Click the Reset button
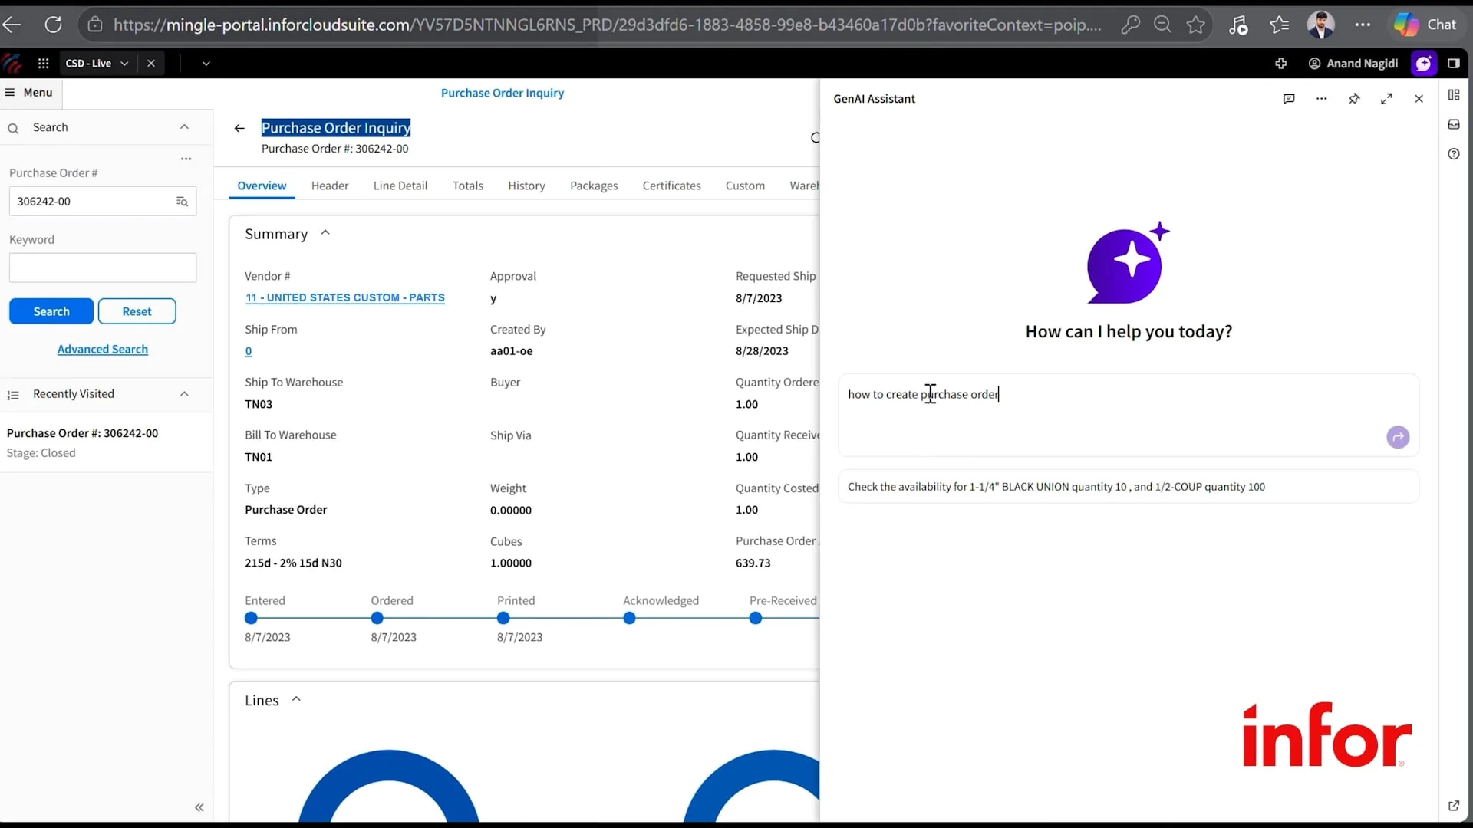Screen dimensions: 1473x828 coord(137,311)
